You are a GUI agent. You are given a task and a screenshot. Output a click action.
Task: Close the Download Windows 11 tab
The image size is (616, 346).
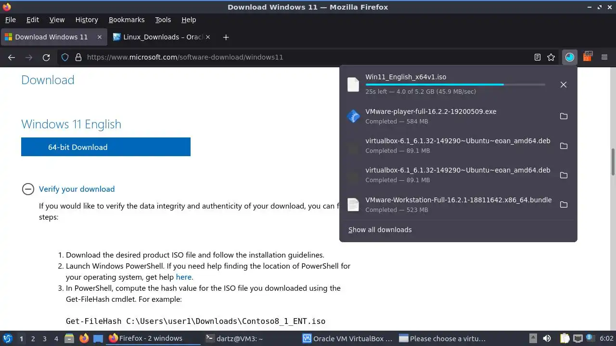tap(100, 37)
